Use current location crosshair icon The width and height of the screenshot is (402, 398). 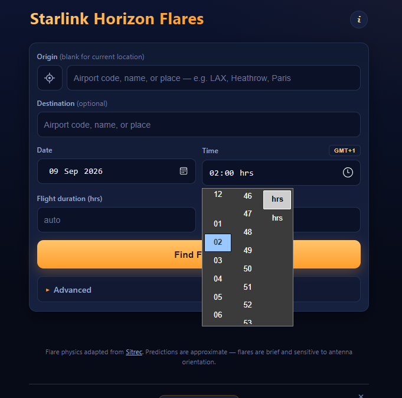click(50, 78)
